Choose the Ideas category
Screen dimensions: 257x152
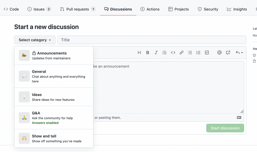(54, 97)
